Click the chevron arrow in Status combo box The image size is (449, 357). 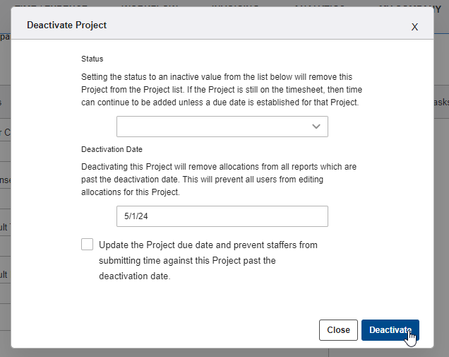316,126
